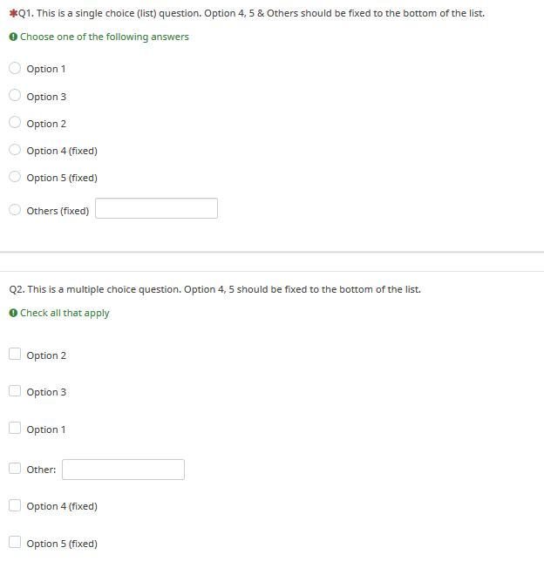Pick Option 2 radio in Q1
Screen dimensions: 544x568
point(16,123)
